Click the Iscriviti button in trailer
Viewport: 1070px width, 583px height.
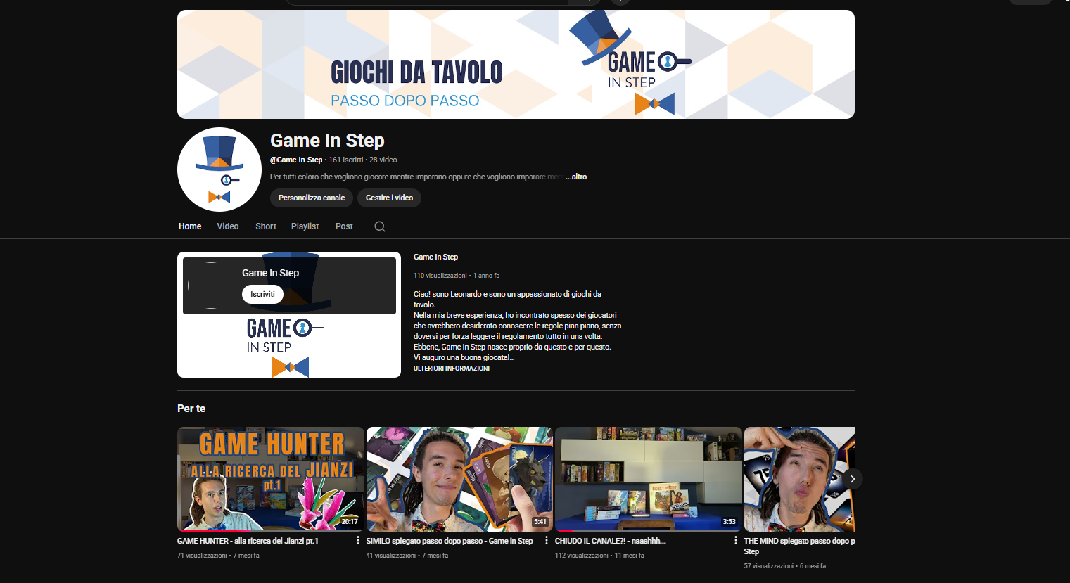pyautogui.click(x=262, y=295)
